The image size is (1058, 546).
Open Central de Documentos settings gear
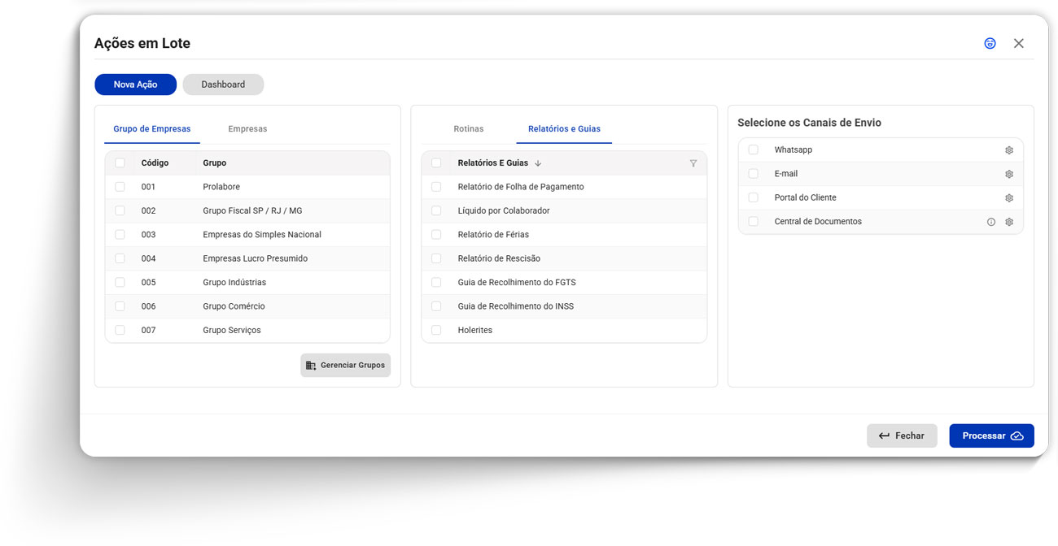coord(1009,222)
